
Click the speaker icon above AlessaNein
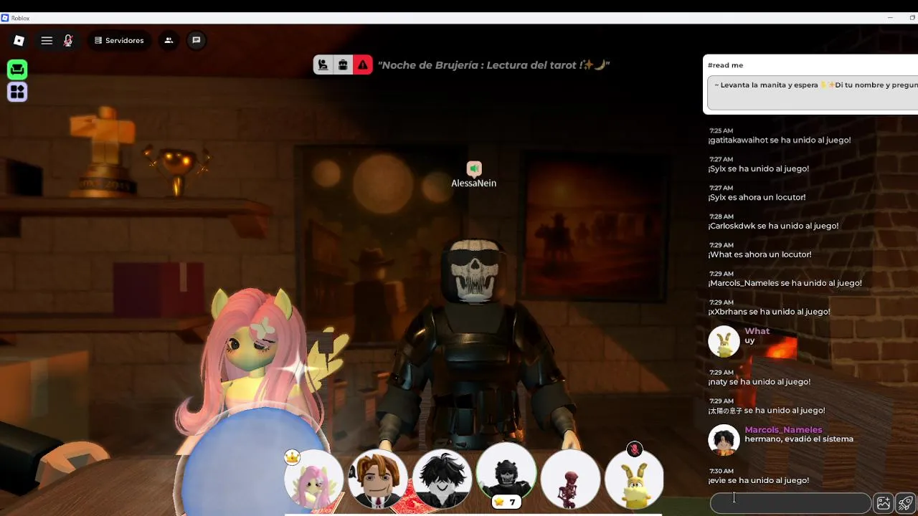click(474, 169)
